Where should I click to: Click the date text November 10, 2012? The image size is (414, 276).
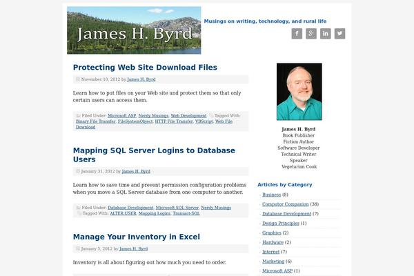pyautogui.click(x=101, y=79)
